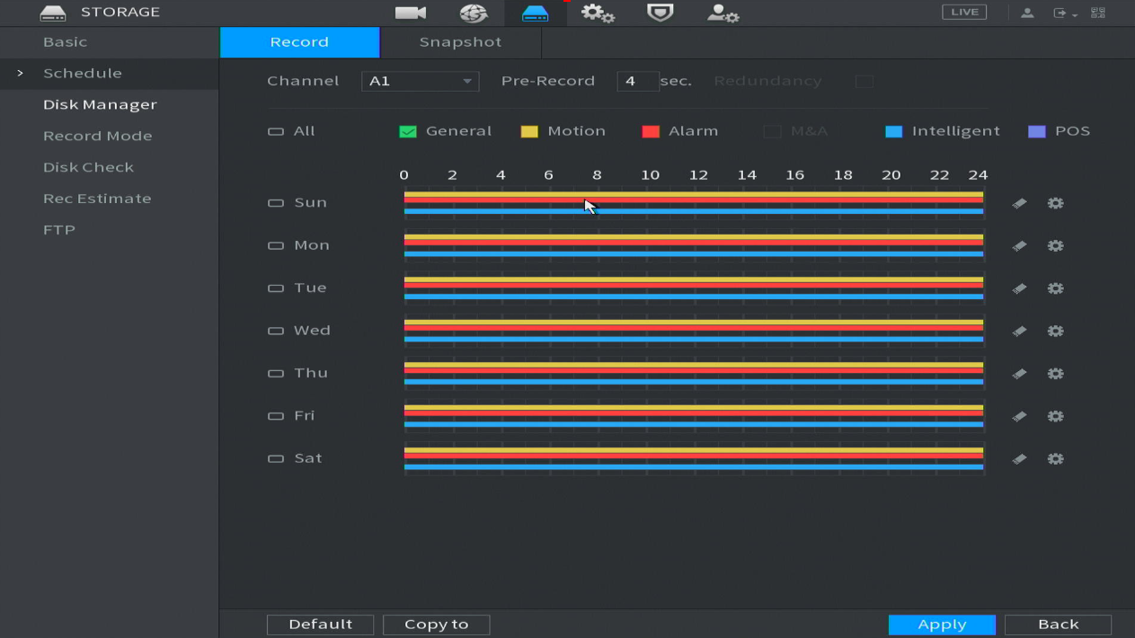Open Disk Check in the sidebar
Viewport: 1135px width, 638px height.
pos(89,168)
